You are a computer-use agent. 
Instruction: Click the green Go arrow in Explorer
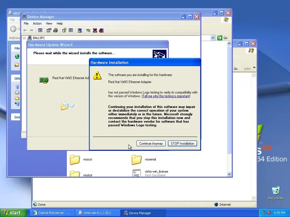point(219,38)
